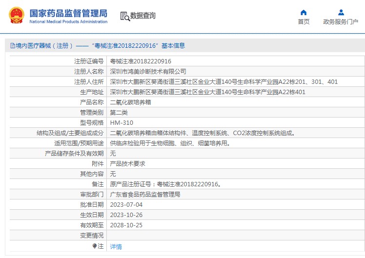Click 无 in 产品储存条件及有效期 row
Image resolution: width=365 pixels, height=258 pixels.
[113, 153]
